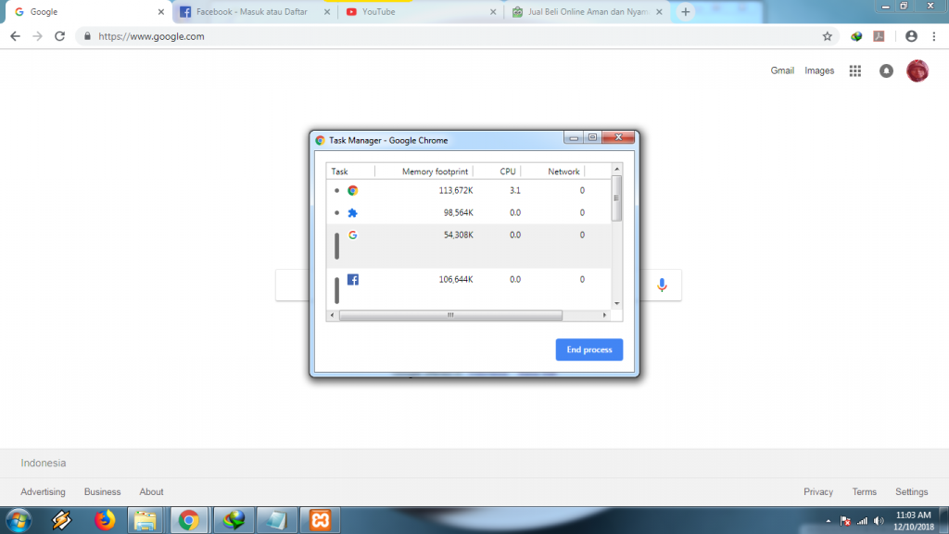Click the Task Manager scroll down arrow

click(x=616, y=303)
